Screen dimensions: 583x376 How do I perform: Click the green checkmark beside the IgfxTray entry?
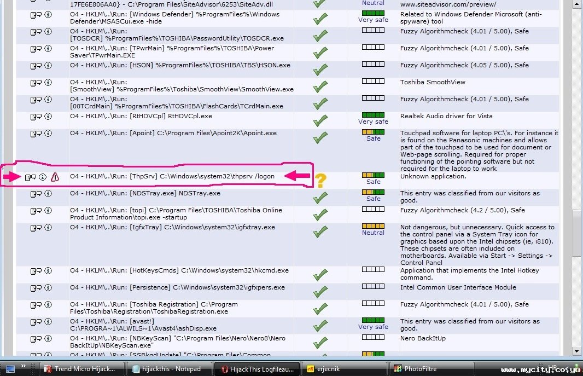(x=320, y=232)
